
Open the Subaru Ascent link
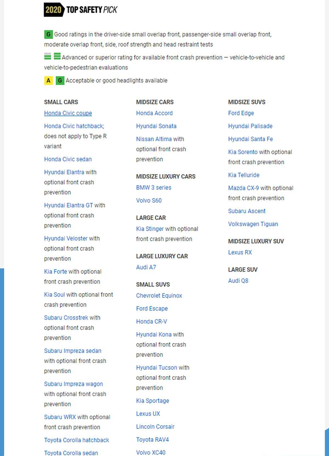tap(247, 211)
